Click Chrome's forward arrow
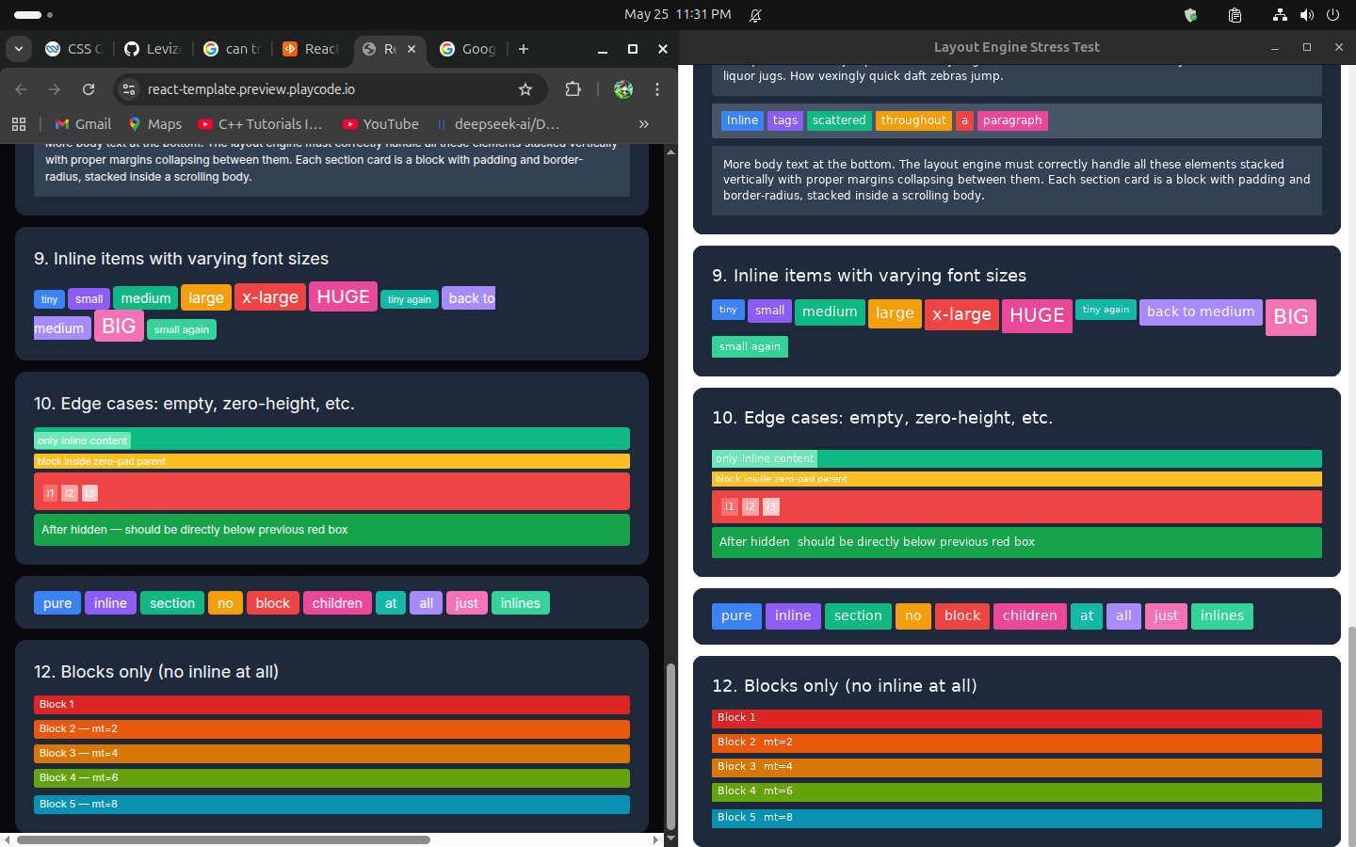This screenshot has width=1356, height=847. tap(55, 89)
